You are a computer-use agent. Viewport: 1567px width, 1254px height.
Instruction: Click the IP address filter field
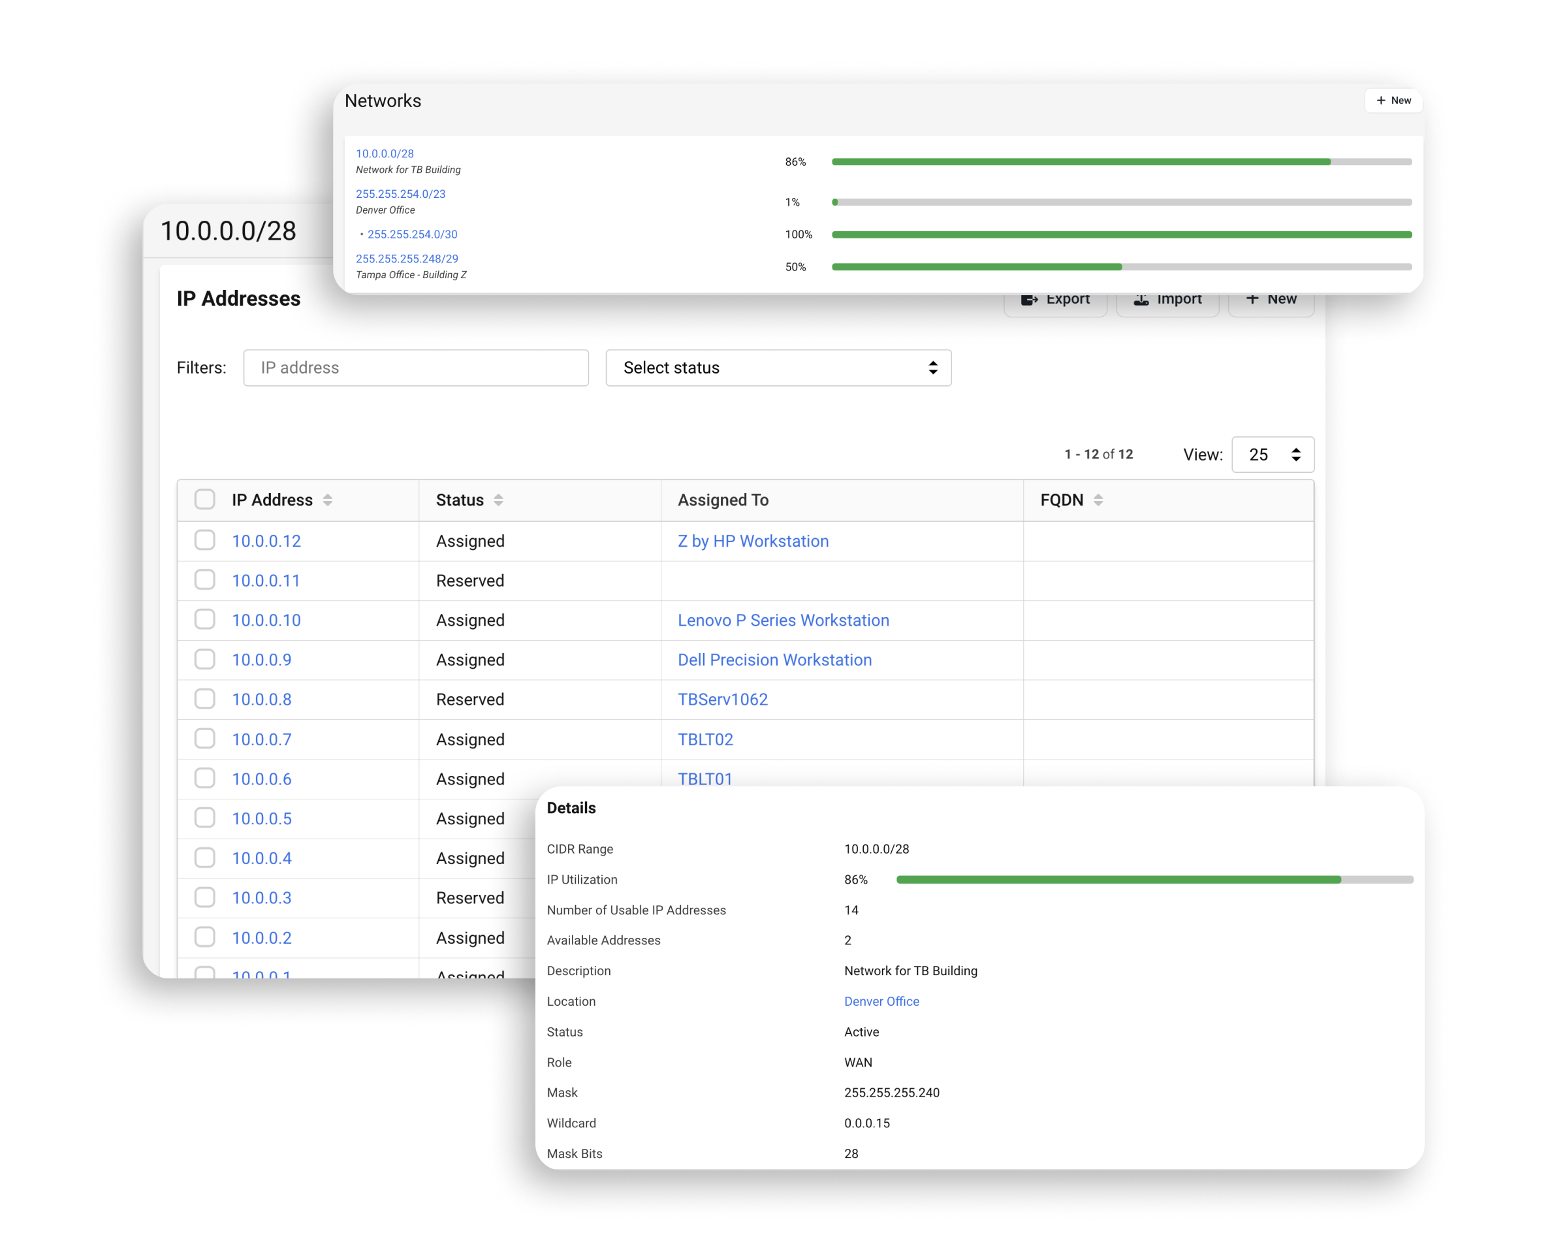[x=416, y=368]
